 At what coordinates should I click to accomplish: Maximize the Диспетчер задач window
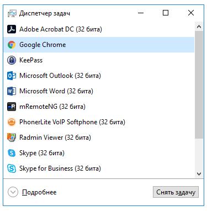[x=166, y=13]
